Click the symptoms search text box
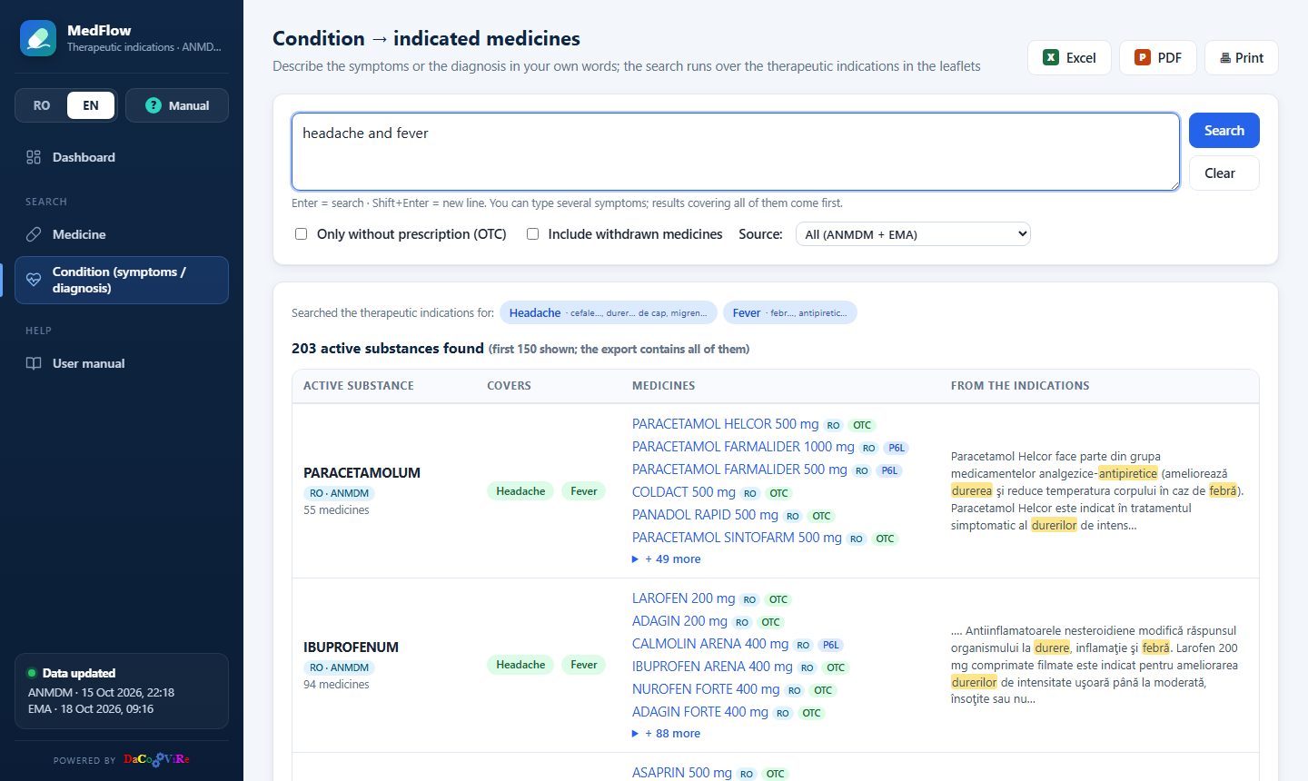The width and height of the screenshot is (1308, 781). [x=736, y=152]
